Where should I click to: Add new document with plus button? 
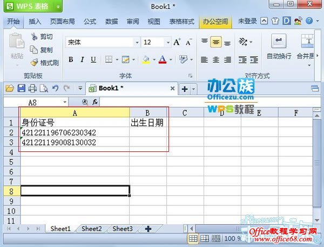click(x=185, y=89)
